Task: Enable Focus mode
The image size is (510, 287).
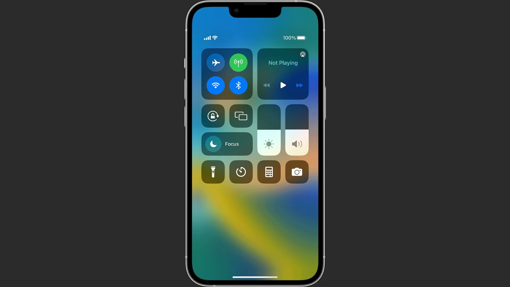Action: 227,144
